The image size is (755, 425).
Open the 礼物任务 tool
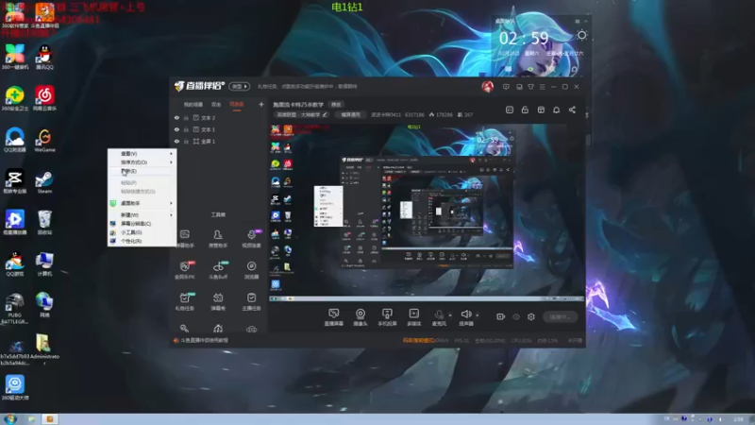pyautogui.click(x=185, y=301)
